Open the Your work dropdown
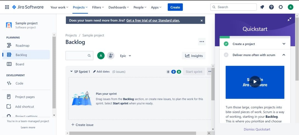The width and height of the screenshot is (299, 135). [x=59, y=7]
